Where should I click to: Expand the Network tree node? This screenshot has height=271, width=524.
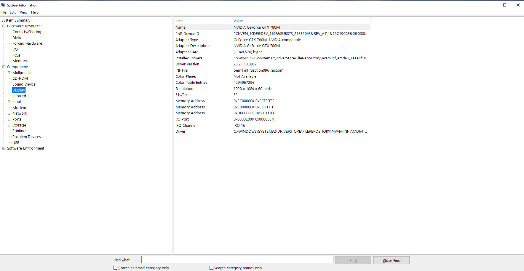[x=9, y=113]
